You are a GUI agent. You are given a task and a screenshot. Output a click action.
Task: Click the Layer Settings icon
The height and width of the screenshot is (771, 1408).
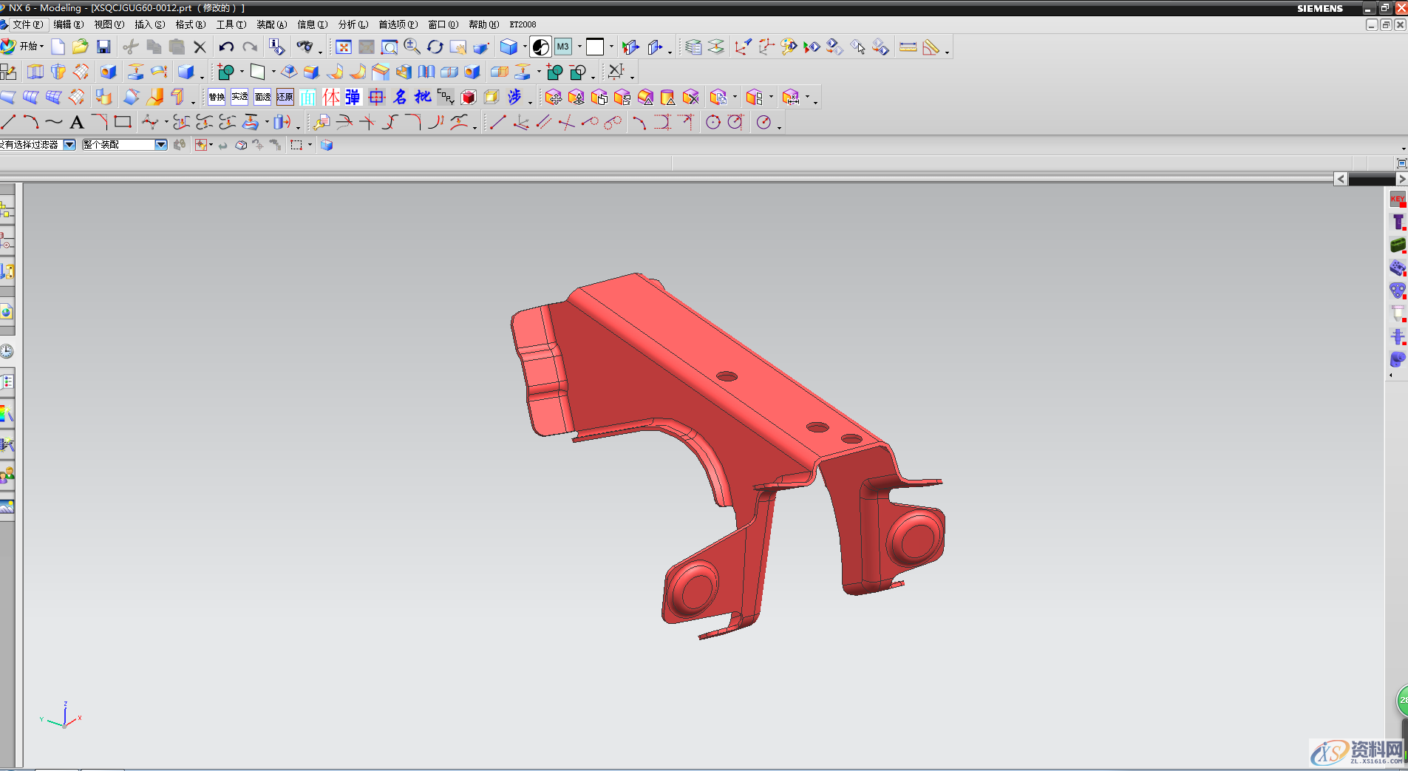tap(693, 47)
